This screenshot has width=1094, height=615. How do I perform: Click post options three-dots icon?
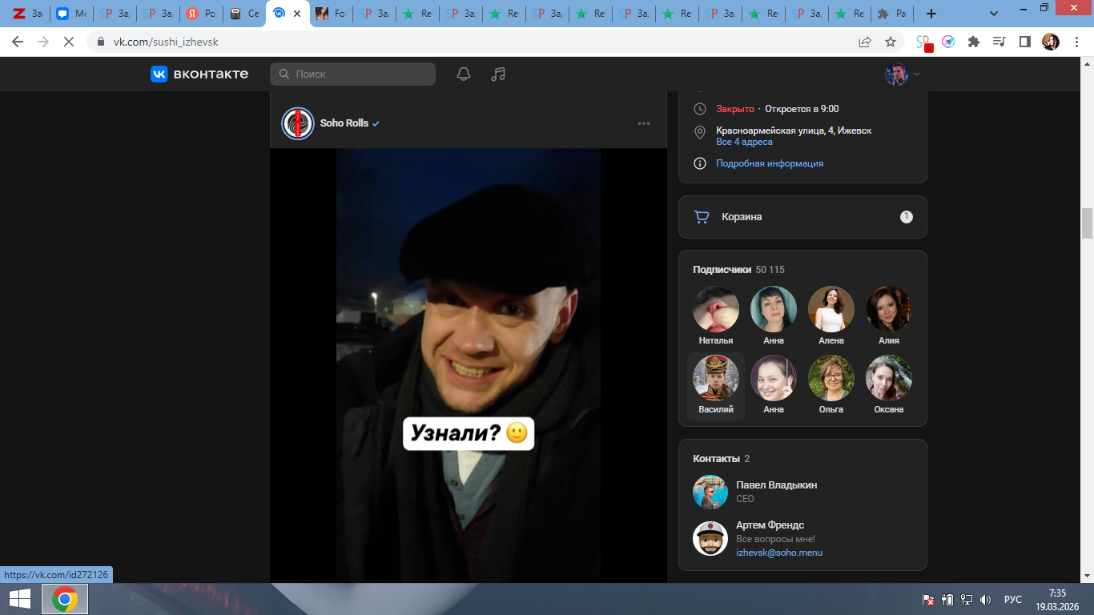644,123
